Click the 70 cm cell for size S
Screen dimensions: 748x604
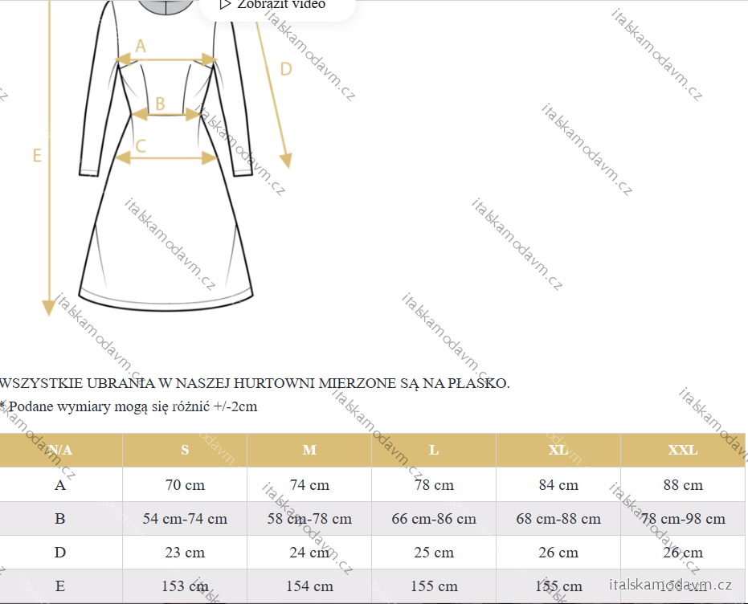(185, 485)
